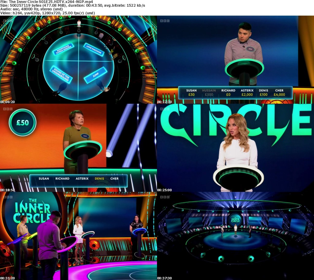314x280 pixels.
Task: Click the 00:25:00 timestamp label
Action: point(164,190)
